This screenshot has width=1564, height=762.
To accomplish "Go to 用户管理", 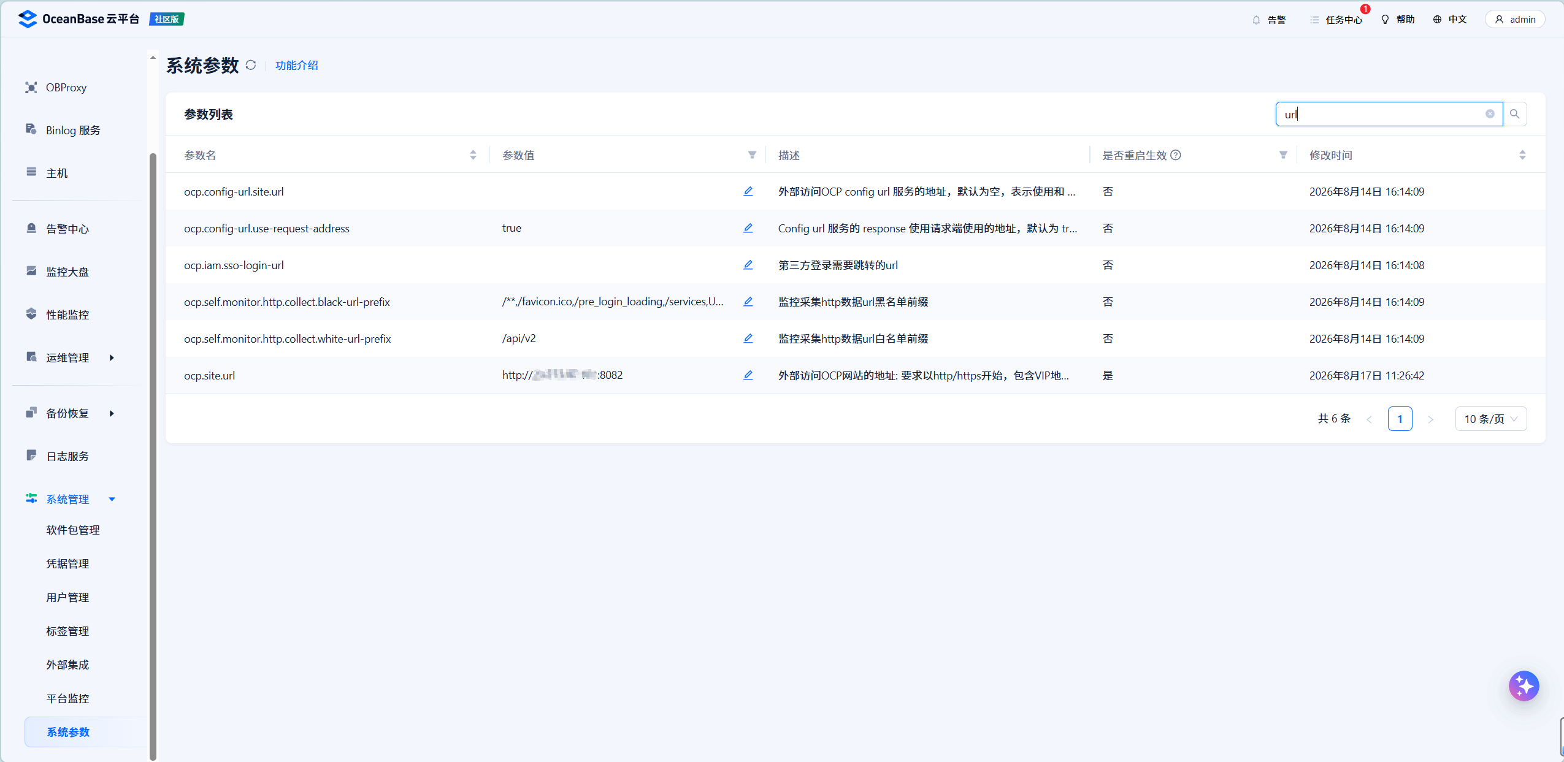I will click(x=67, y=598).
